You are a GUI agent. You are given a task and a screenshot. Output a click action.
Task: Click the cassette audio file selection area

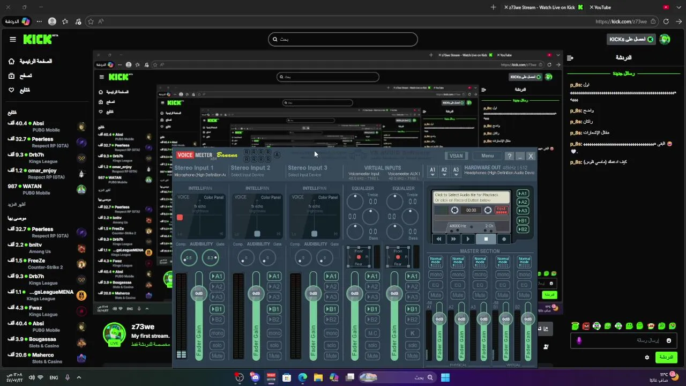(472, 198)
